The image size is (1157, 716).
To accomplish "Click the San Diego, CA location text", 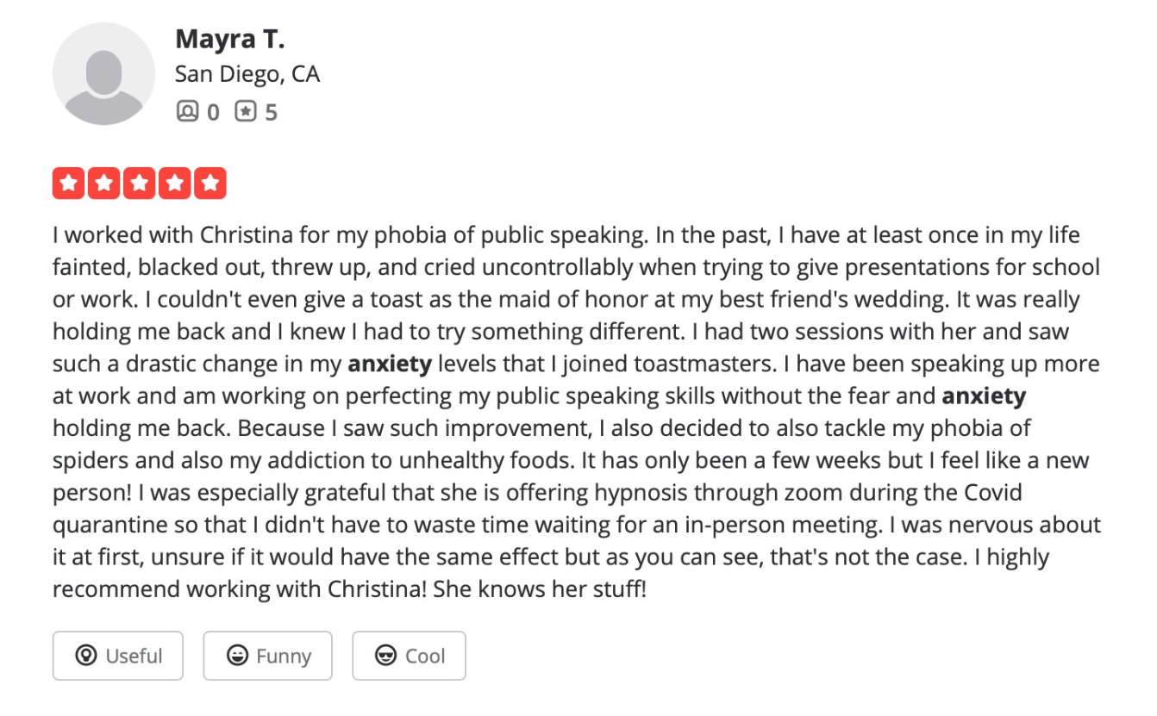I will pyautogui.click(x=247, y=73).
